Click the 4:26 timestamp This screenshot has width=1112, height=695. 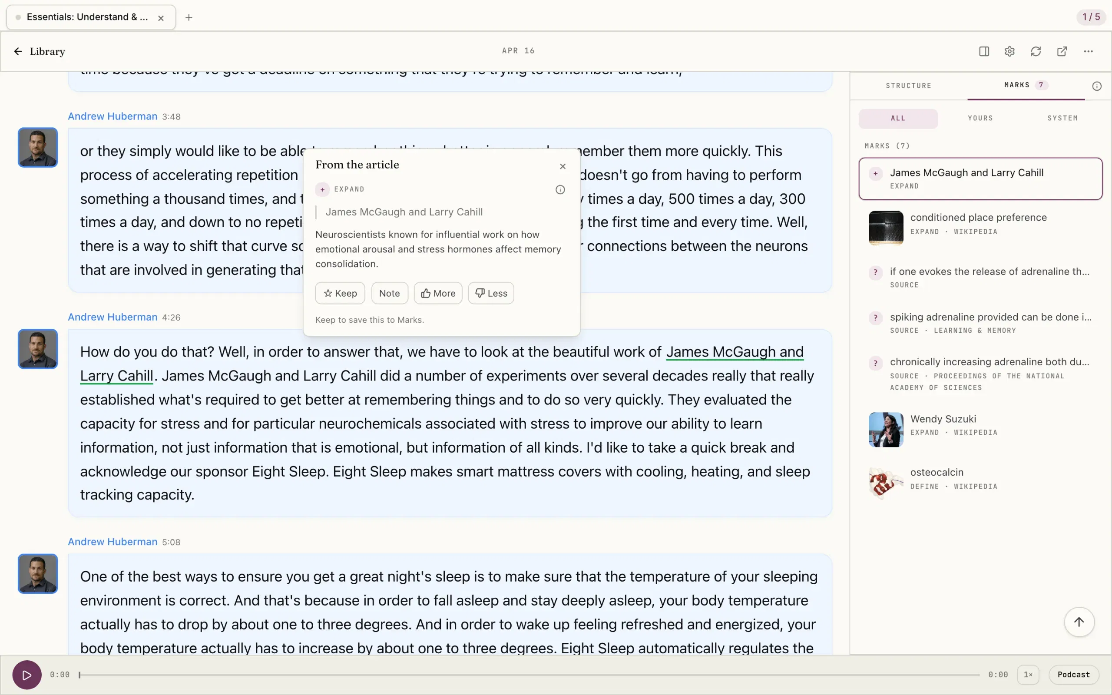click(x=171, y=318)
